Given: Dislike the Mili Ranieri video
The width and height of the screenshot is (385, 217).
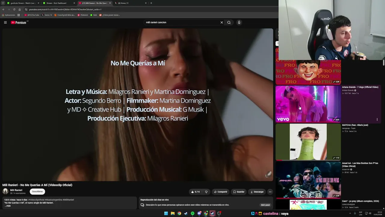Looking at the screenshot, I should [206, 192].
